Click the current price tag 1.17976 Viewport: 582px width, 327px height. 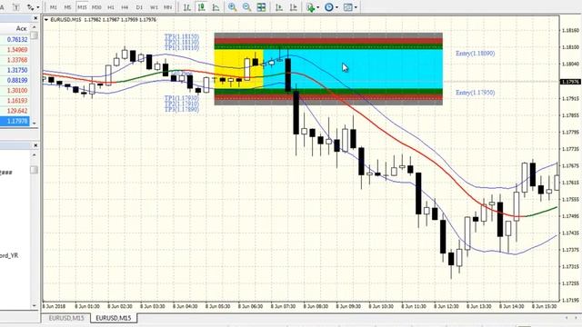point(570,82)
